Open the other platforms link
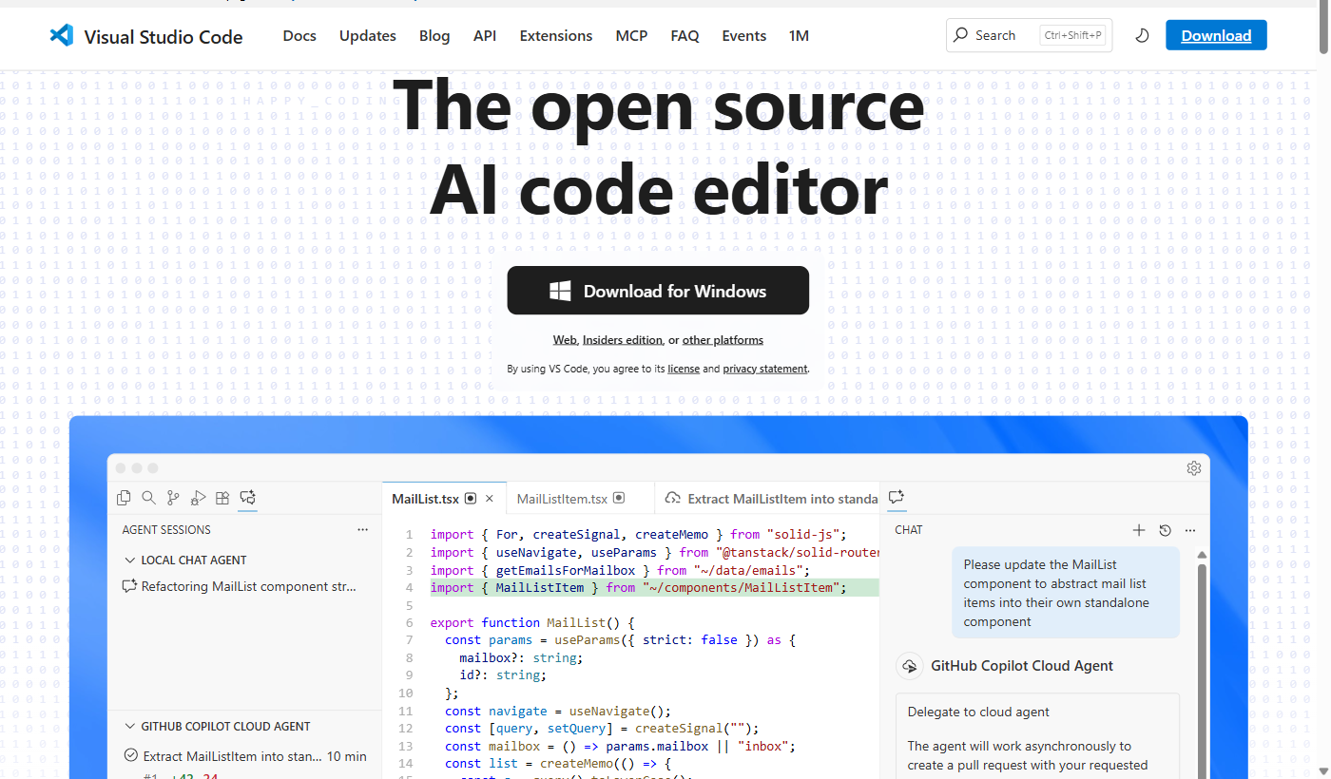This screenshot has width=1331, height=779. [x=723, y=339]
